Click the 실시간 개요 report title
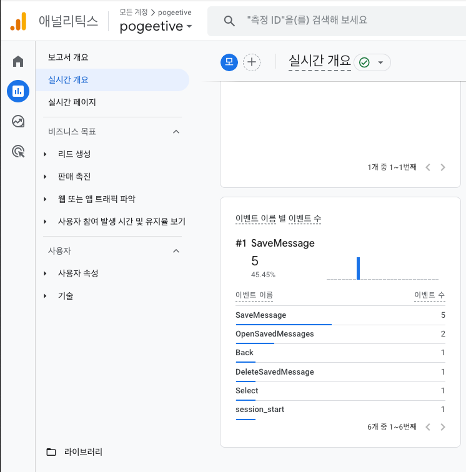 320,61
